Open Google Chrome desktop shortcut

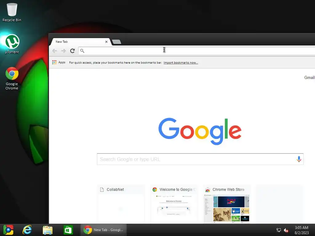pos(12,78)
